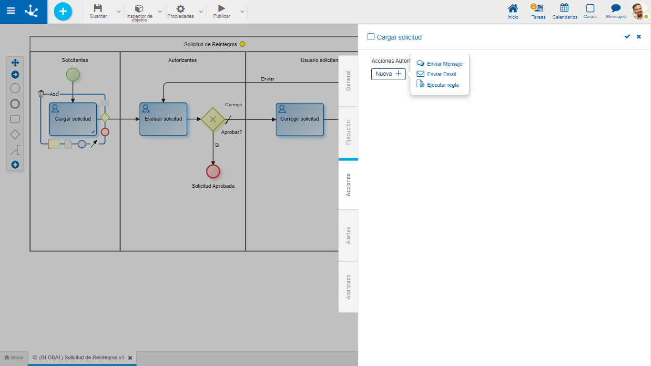Choose Ejecutar regla from popup
Viewport: 651px width, 366px height.
tap(438, 85)
